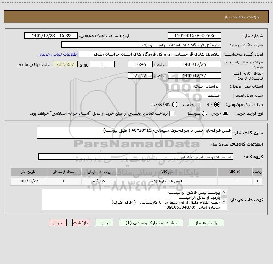Click the بازدید از محل الزامیست line

tap(199, 197)
